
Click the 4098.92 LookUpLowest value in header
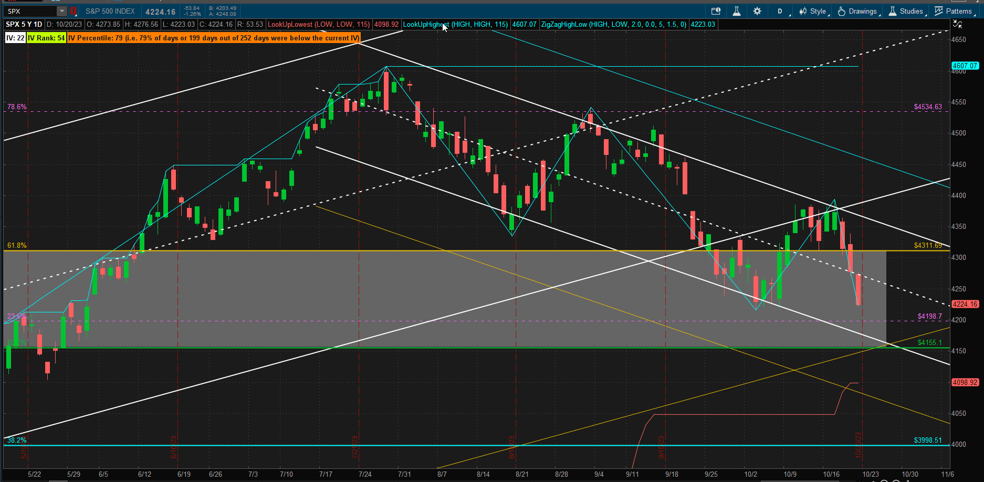pos(386,24)
